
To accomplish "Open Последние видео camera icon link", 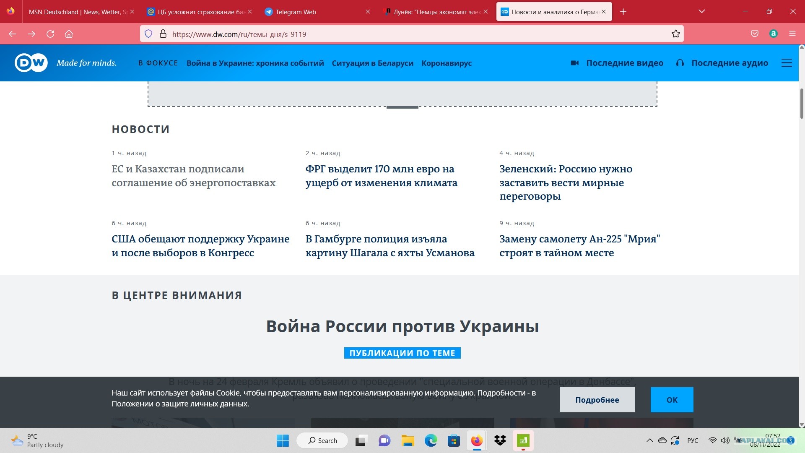I will coord(575,63).
